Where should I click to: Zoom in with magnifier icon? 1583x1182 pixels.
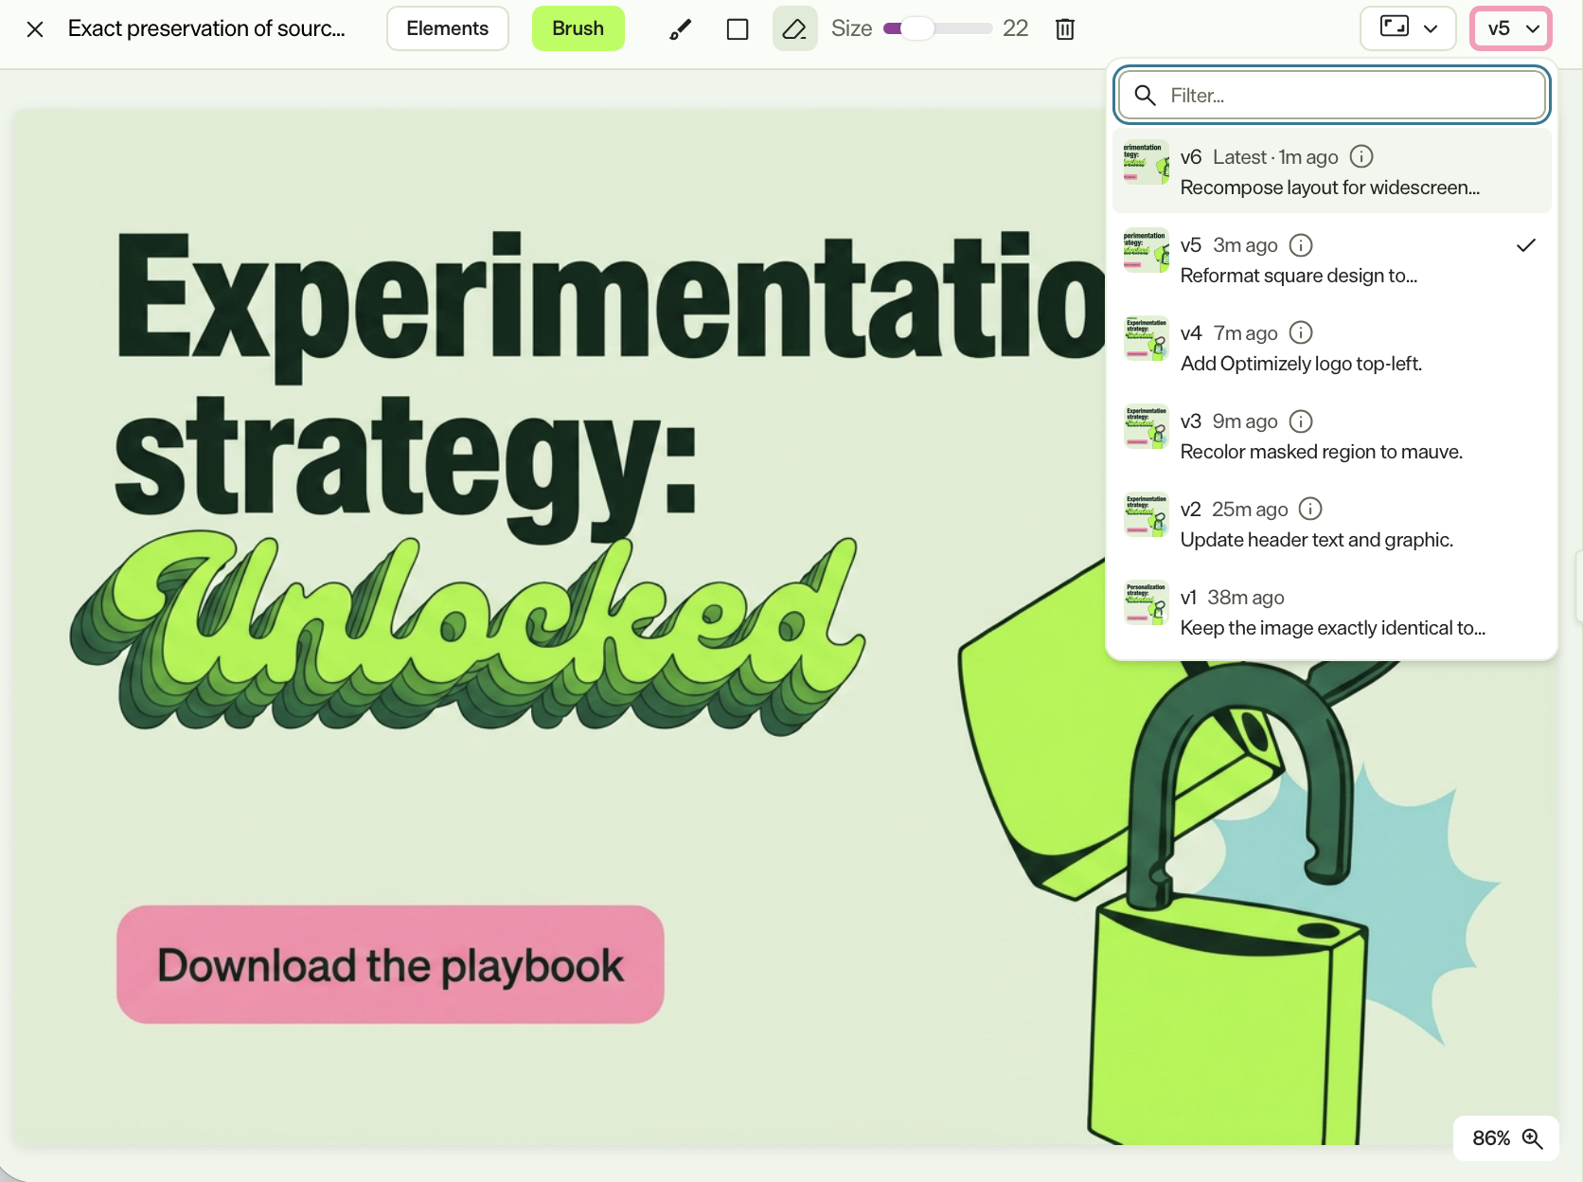1532,1138
